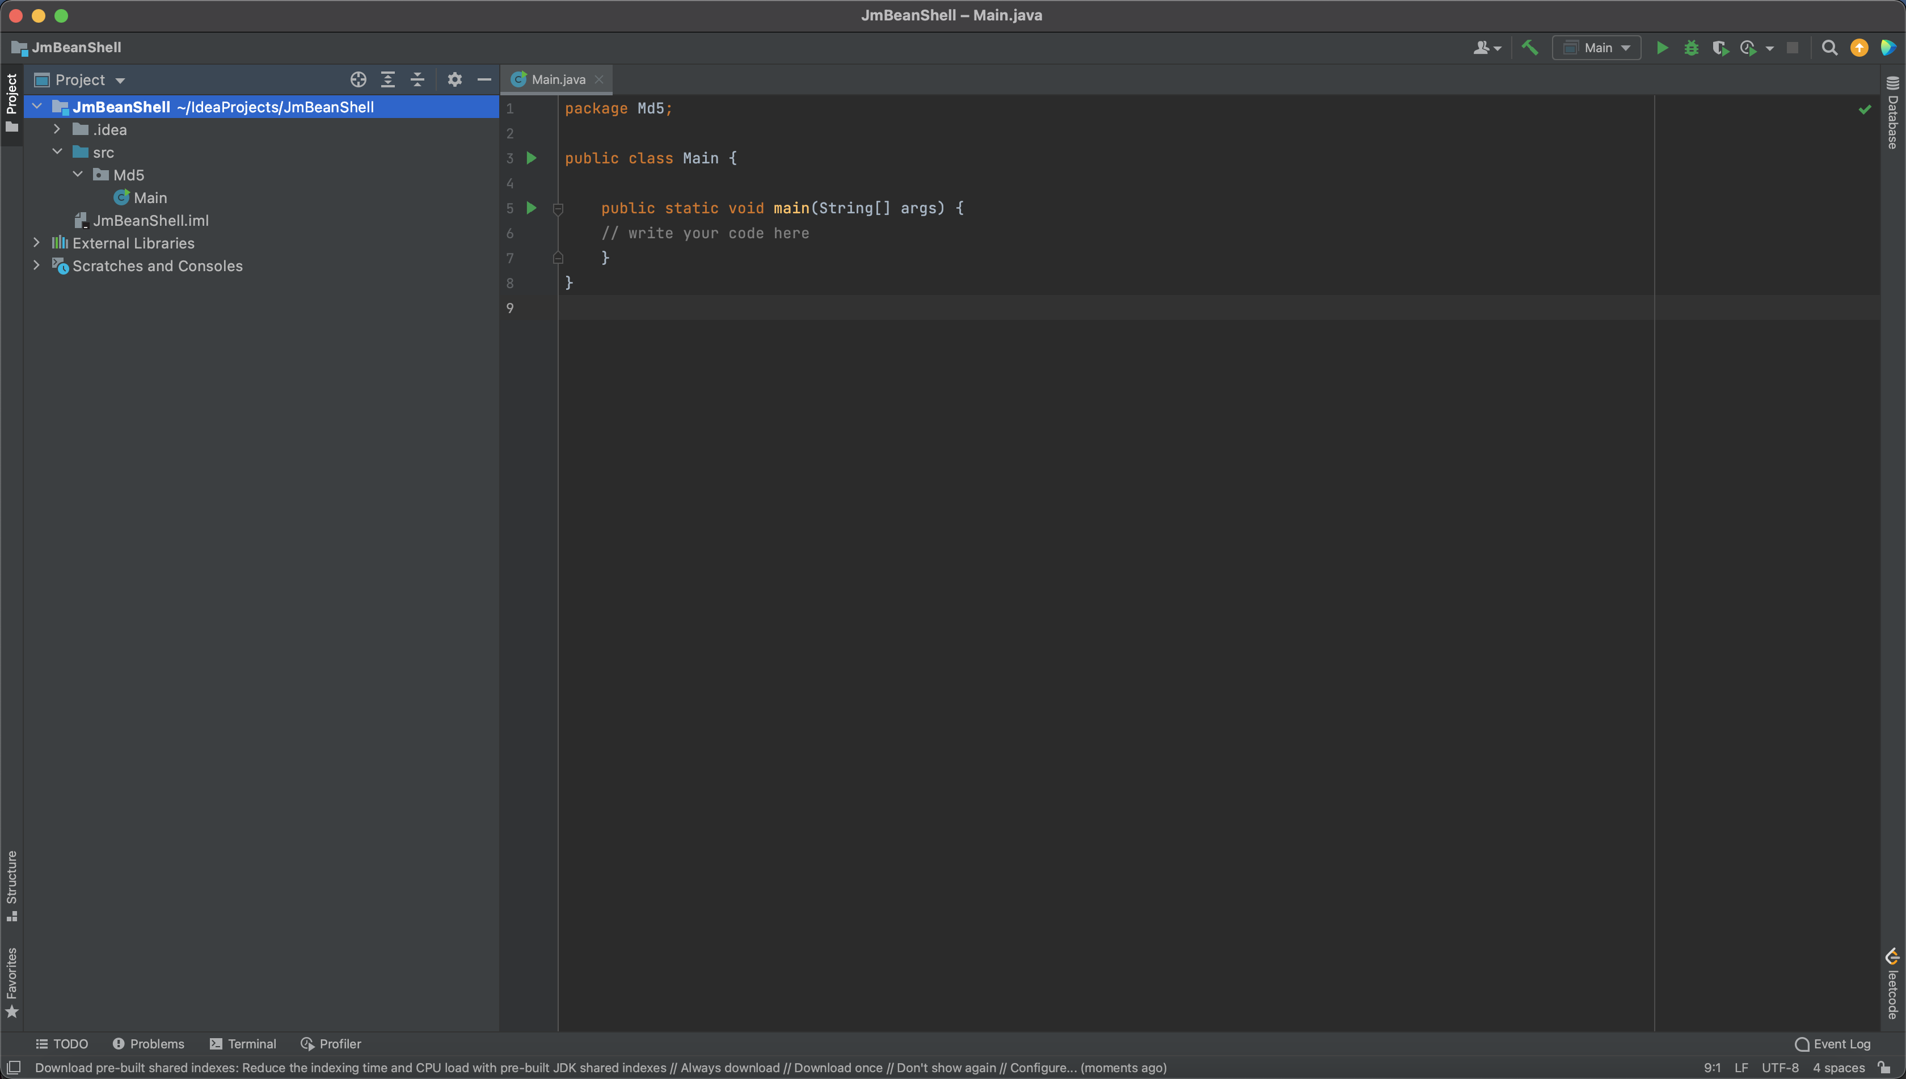1906x1079 pixels.
Task: Click the colorful plugin icon at toolbar end
Action: tap(1888, 48)
